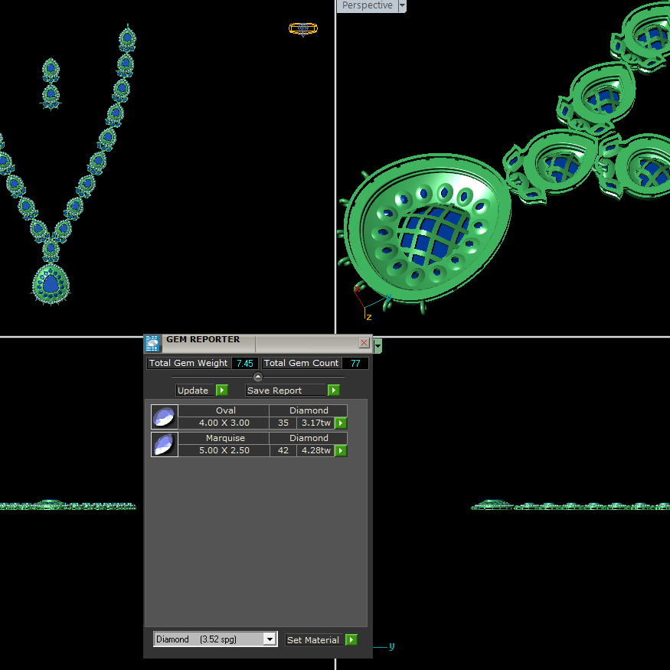Image resolution: width=670 pixels, height=670 pixels.
Task: Select the Marquise gem preview thumbnail
Action: (164, 444)
